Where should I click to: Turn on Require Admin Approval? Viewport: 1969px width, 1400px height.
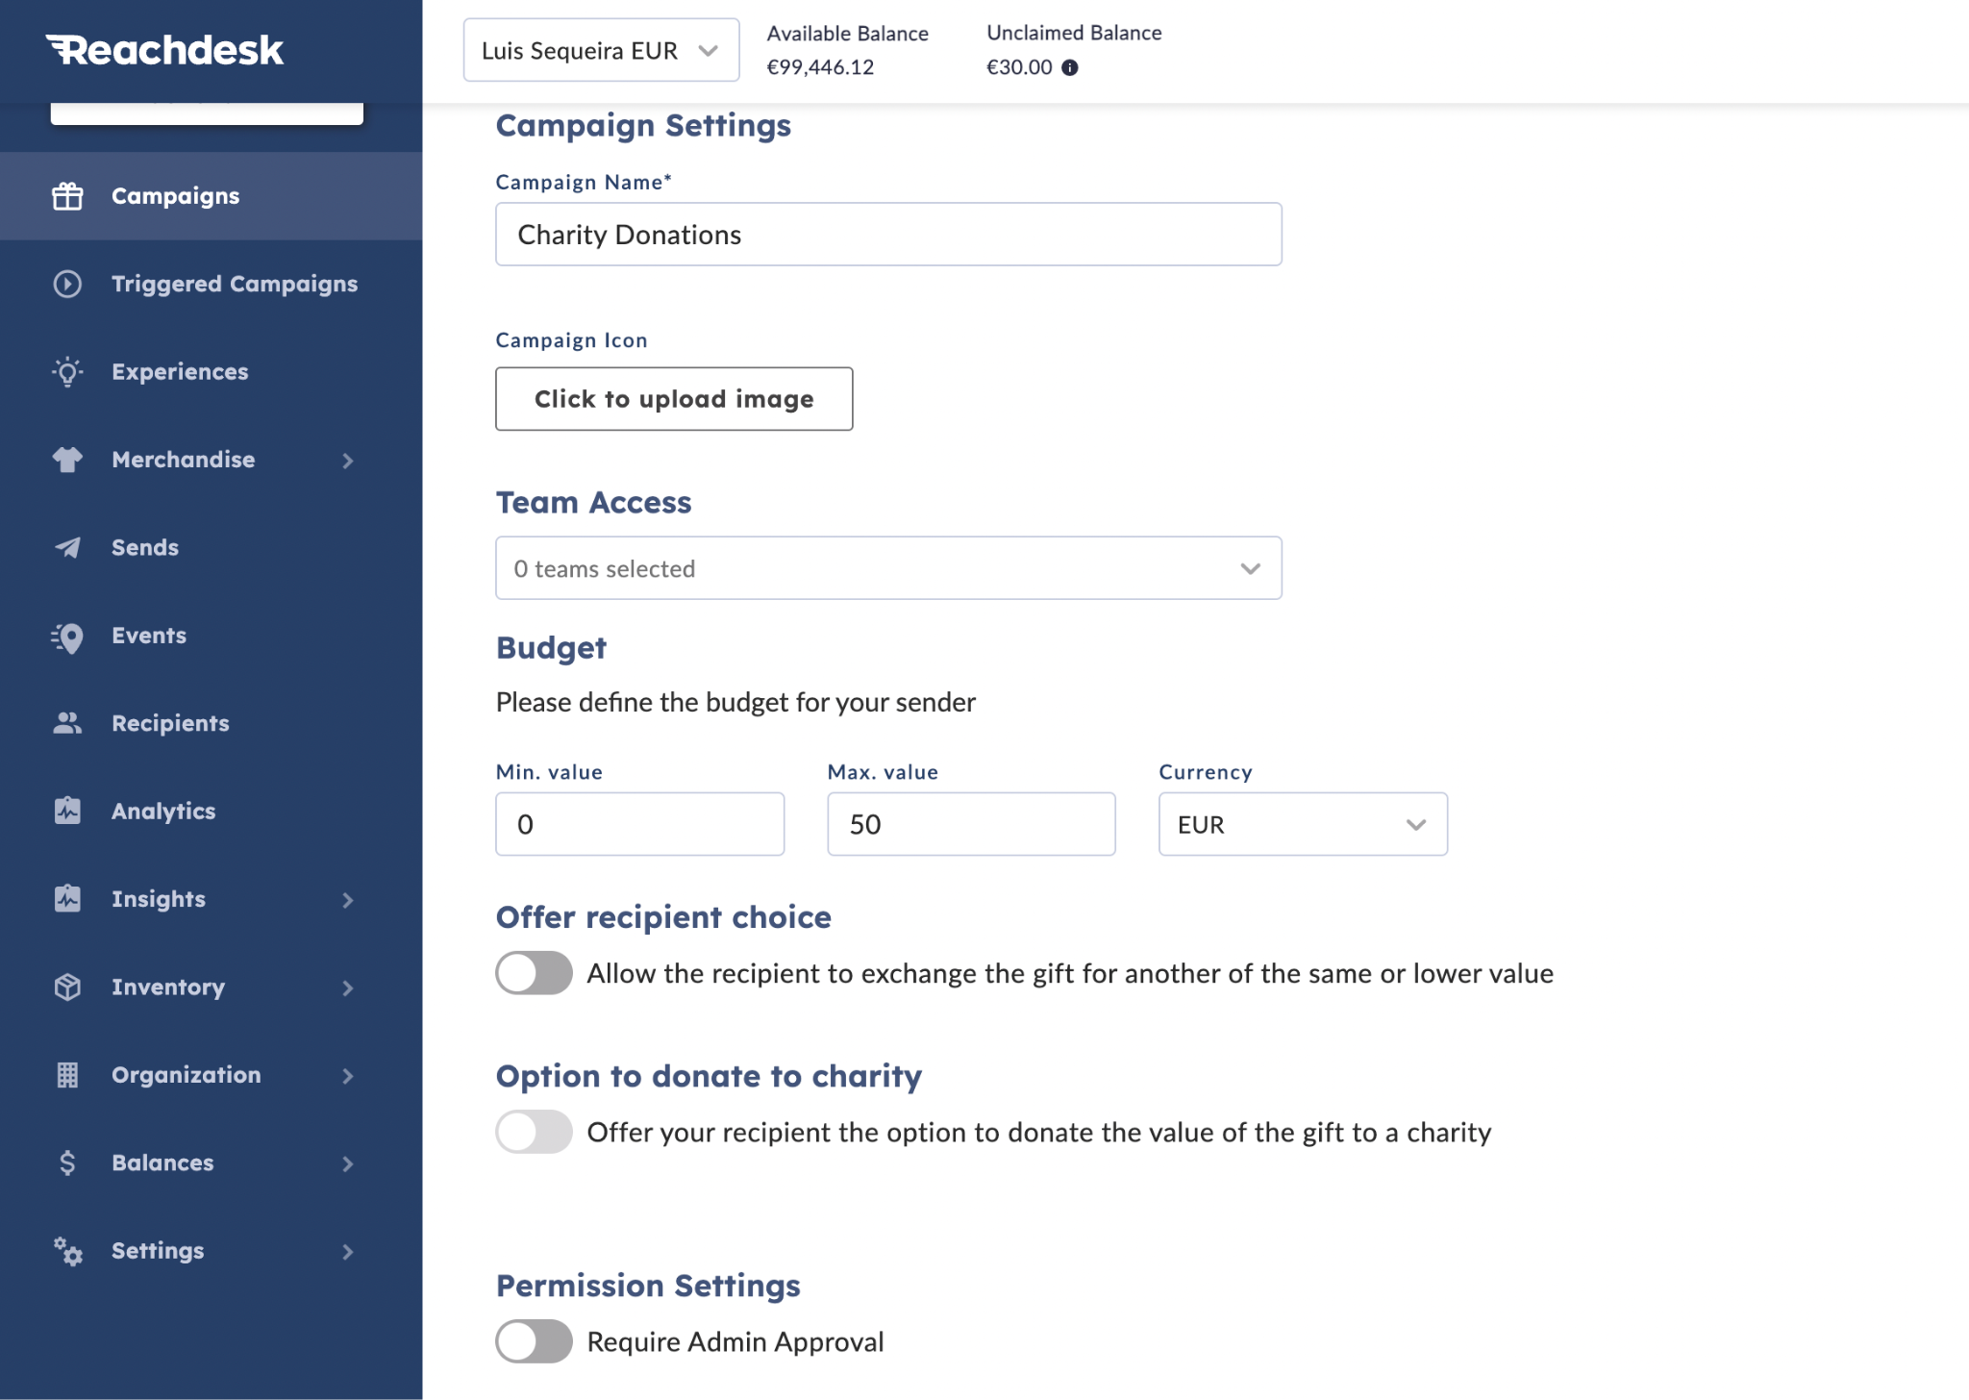click(534, 1341)
